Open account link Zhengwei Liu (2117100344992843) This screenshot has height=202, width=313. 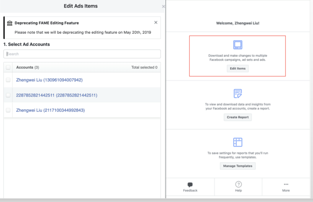tap(50, 110)
